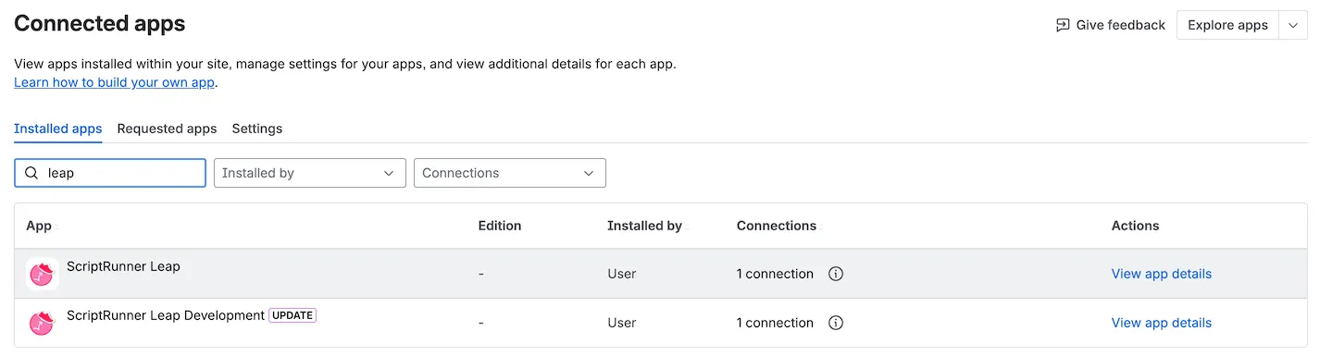Image resolution: width=1320 pixels, height=356 pixels.
Task: Click info icon beside ScriptRunner Leap Development connection
Action: [836, 323]
